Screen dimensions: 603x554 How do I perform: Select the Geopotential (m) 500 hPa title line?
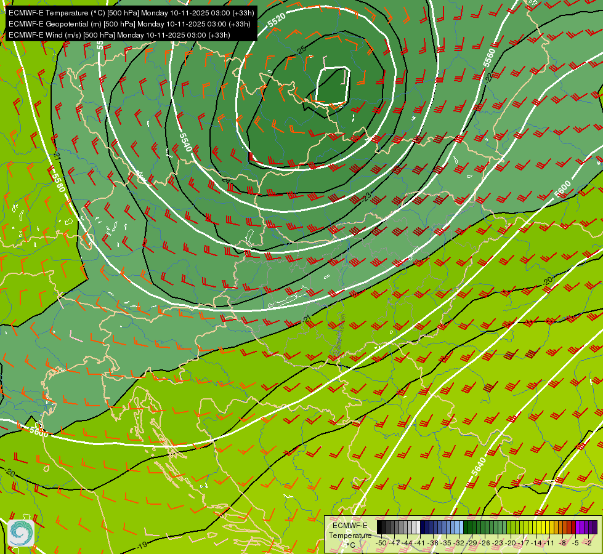point(129,24)
